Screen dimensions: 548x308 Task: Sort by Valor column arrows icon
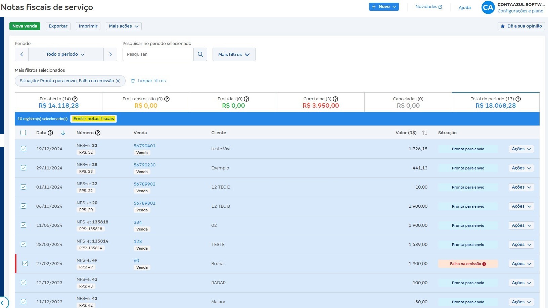tap(424, 133)
